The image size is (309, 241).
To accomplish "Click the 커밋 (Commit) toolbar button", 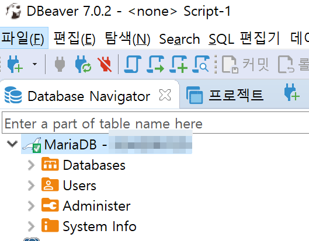I will tap(245, 64).
